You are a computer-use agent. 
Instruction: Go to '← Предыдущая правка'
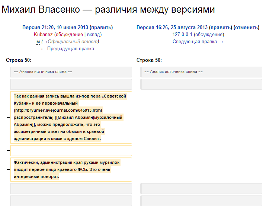67,48
